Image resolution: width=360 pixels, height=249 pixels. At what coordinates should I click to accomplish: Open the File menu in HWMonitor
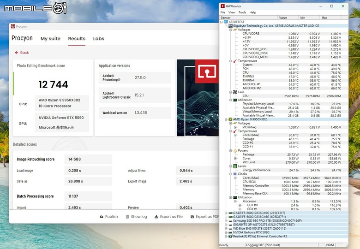[x=223, y=12]
